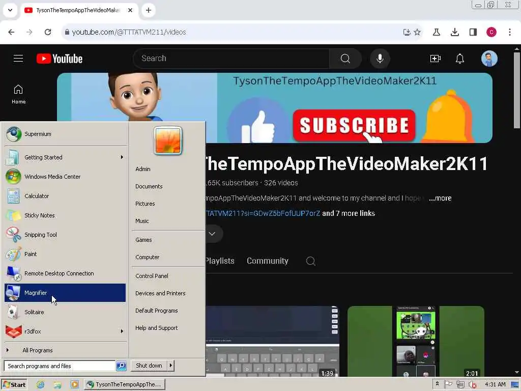Open the 1:39 video thumbnail

click(273, 341)
